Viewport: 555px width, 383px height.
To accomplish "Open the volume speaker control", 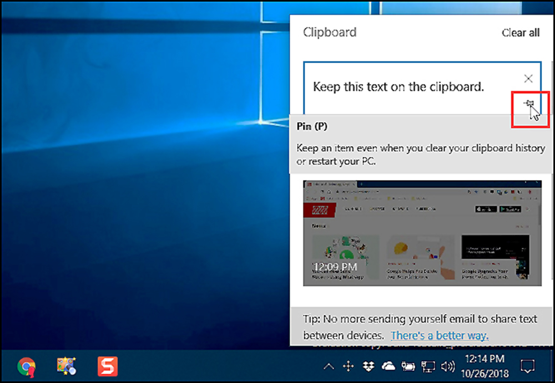I will click(447, 366).
